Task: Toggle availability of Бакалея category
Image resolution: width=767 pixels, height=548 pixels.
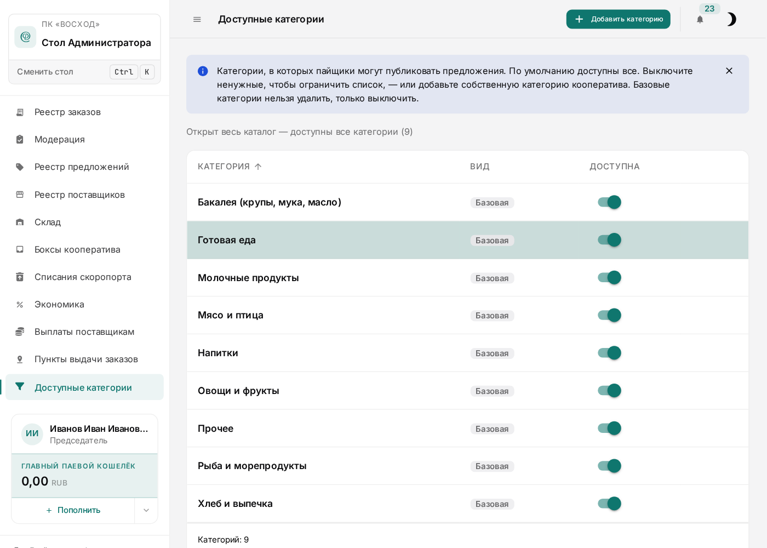Action: click(x=609, y=202)
